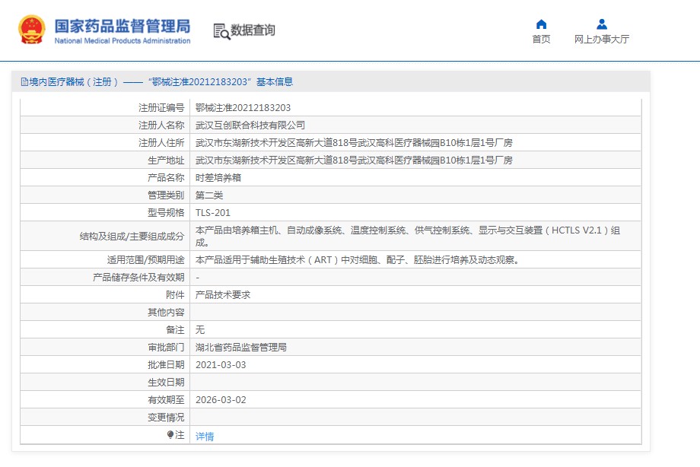Screen dimensions: 700x467
Task: Click the 生效日期 label
Action: (x=166, y=382)
